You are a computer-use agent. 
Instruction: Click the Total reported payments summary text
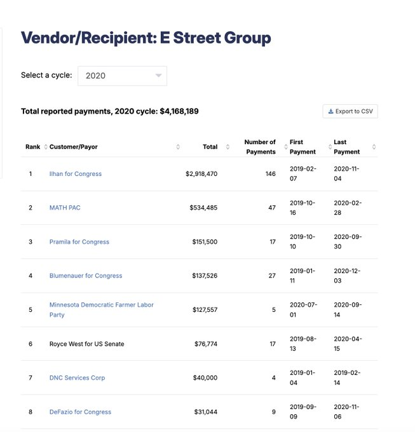[110, 111]
